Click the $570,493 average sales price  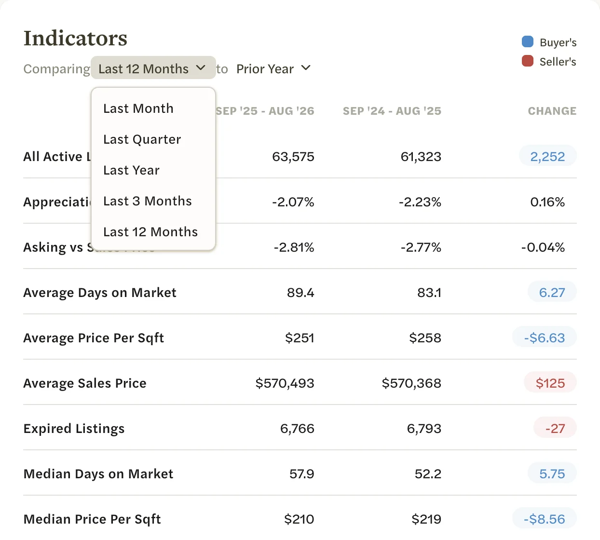tap(285, 383)
